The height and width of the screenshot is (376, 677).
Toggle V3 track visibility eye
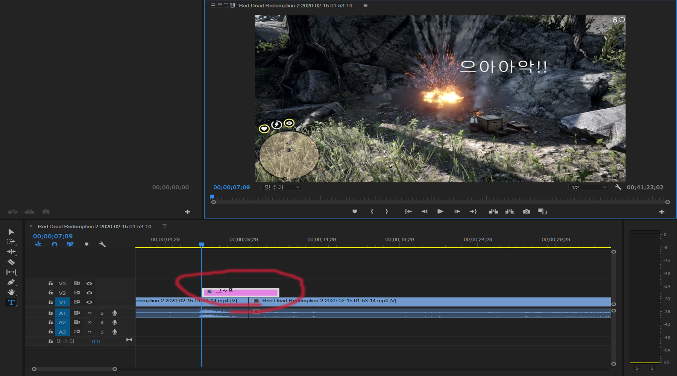pyautogui.click(x=90, y=284)
